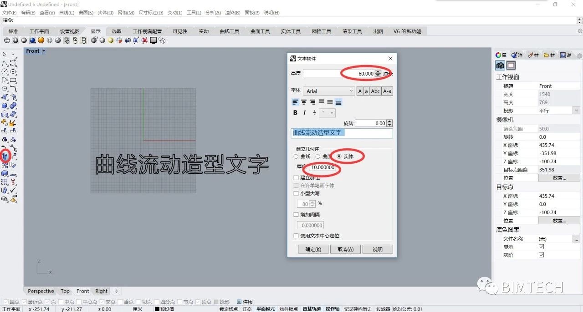Open the degree symbol dropdown in text dialog

pyautogui.click(x=327, y=113)
